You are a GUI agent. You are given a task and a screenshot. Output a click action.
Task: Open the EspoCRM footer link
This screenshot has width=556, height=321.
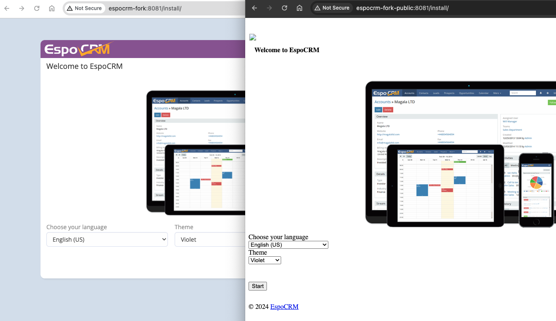284,307
